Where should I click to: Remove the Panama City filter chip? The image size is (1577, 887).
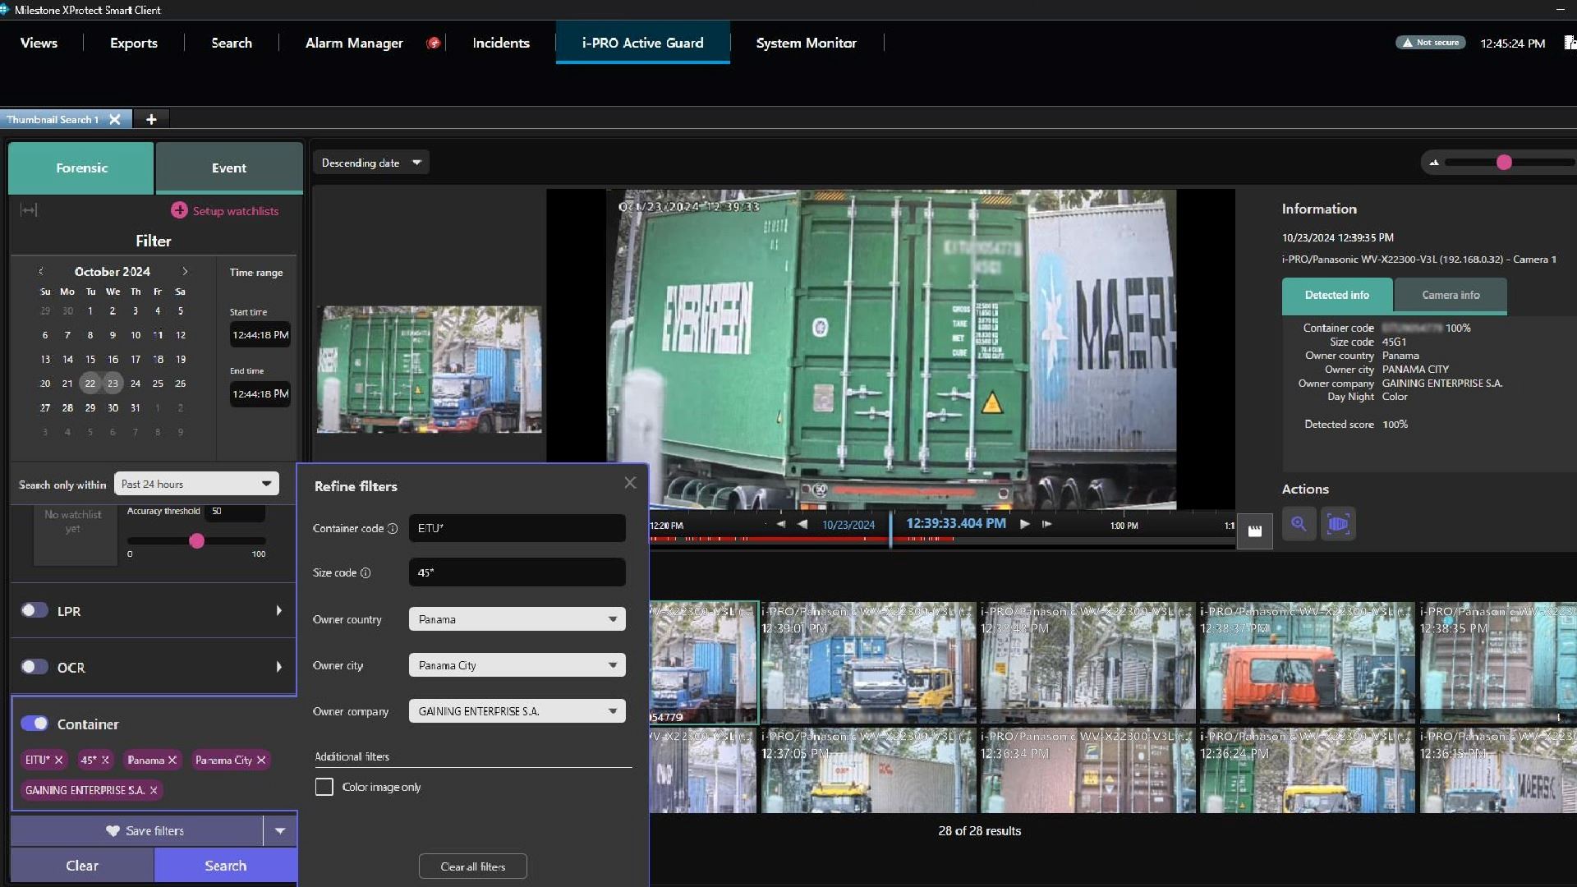(x=261, y=760)
